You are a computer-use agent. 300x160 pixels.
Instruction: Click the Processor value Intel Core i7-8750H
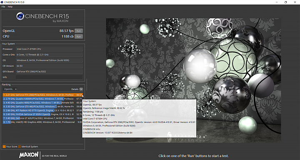[x=49, y=49]
